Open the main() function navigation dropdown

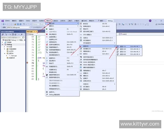137,34
